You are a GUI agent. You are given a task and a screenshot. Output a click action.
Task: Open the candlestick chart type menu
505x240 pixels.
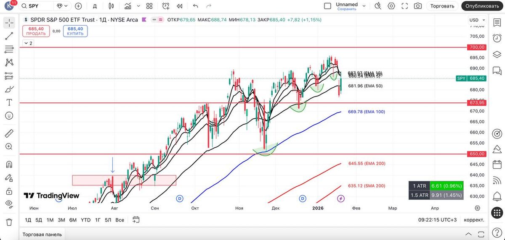(111, 6)
